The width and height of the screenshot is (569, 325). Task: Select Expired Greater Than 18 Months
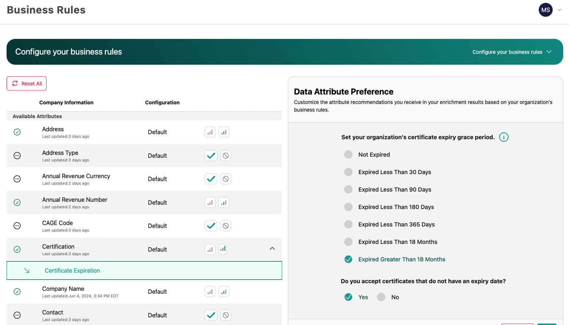point(348,259)
